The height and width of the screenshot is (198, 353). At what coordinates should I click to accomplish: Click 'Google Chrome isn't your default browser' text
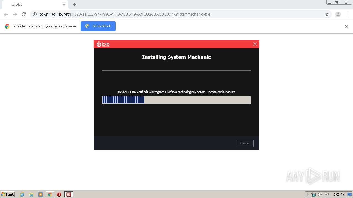[x=46, y=26]
